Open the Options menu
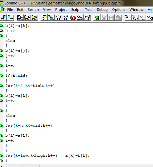 [119, 10]
